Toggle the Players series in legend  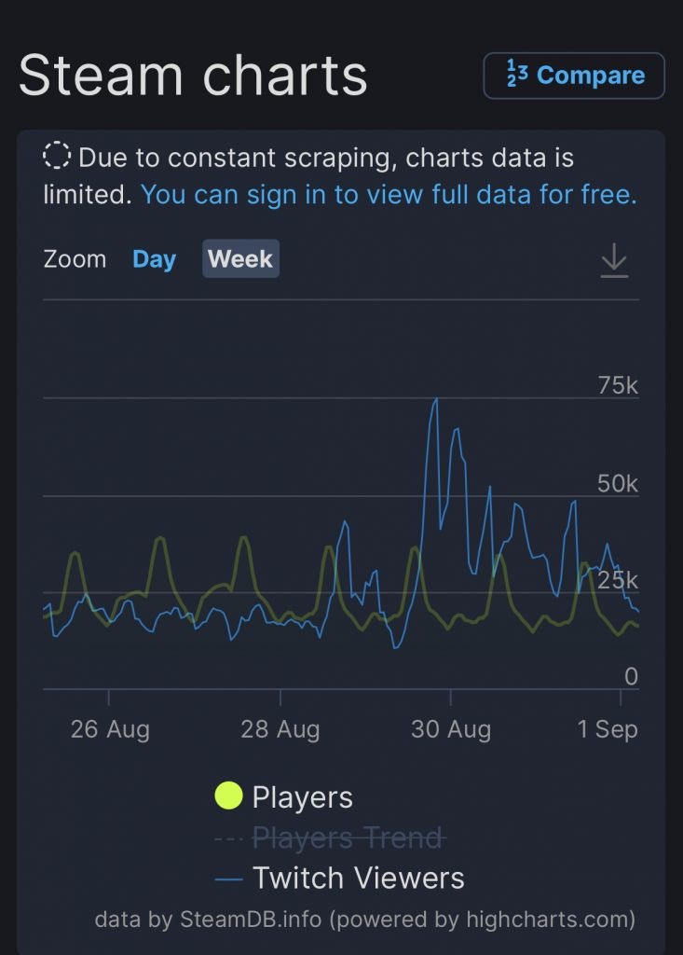pos(302,797)
